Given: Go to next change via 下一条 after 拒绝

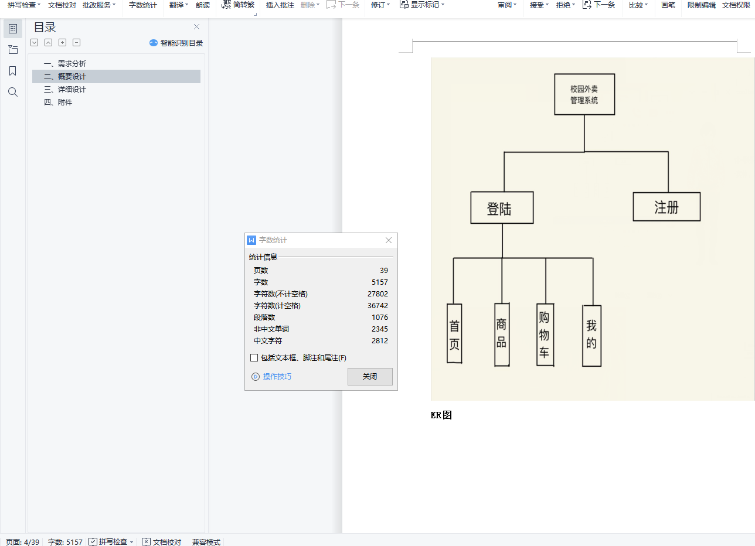Looking at the screenshot, I should (598, 5).
